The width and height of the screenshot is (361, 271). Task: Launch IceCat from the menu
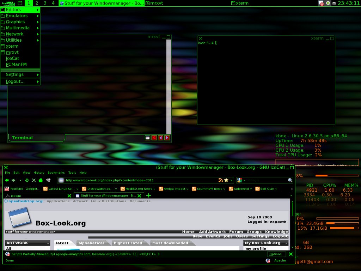20,59
